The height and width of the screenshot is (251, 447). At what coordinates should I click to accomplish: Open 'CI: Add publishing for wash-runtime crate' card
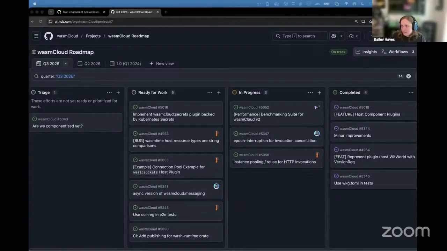point(170,236)
